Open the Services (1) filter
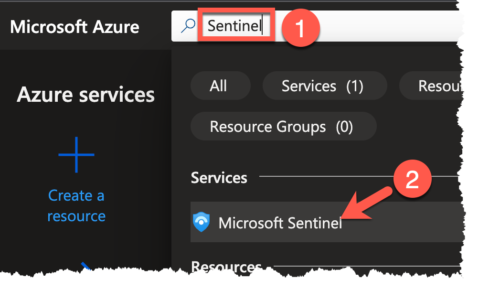 (x=324, y=86)
